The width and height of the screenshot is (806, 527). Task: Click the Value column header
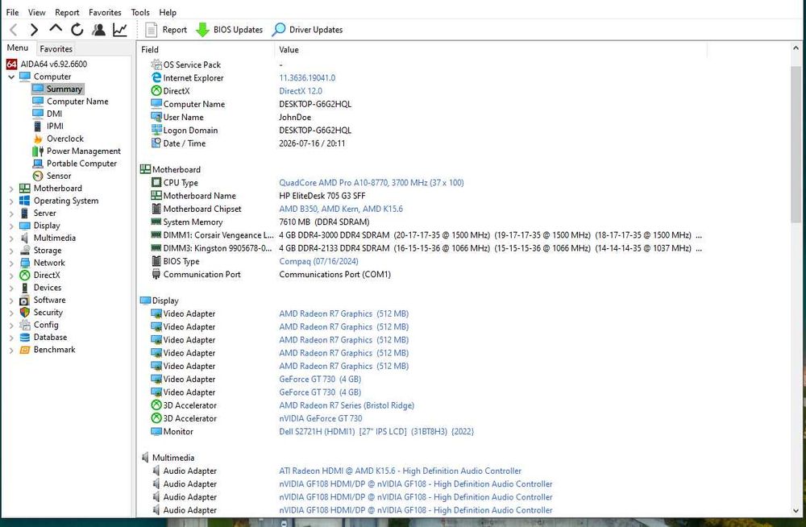click(x=491, y=50)
